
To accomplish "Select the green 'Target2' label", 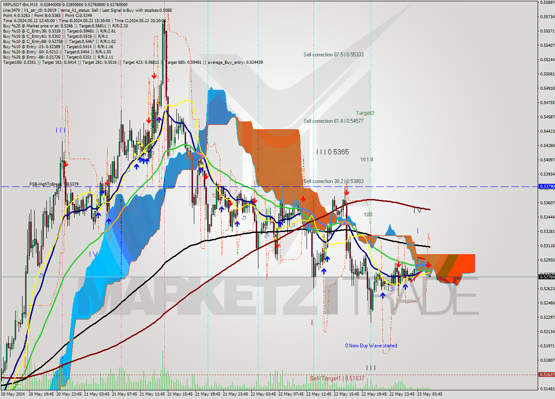I will click(x=365, y=113).
